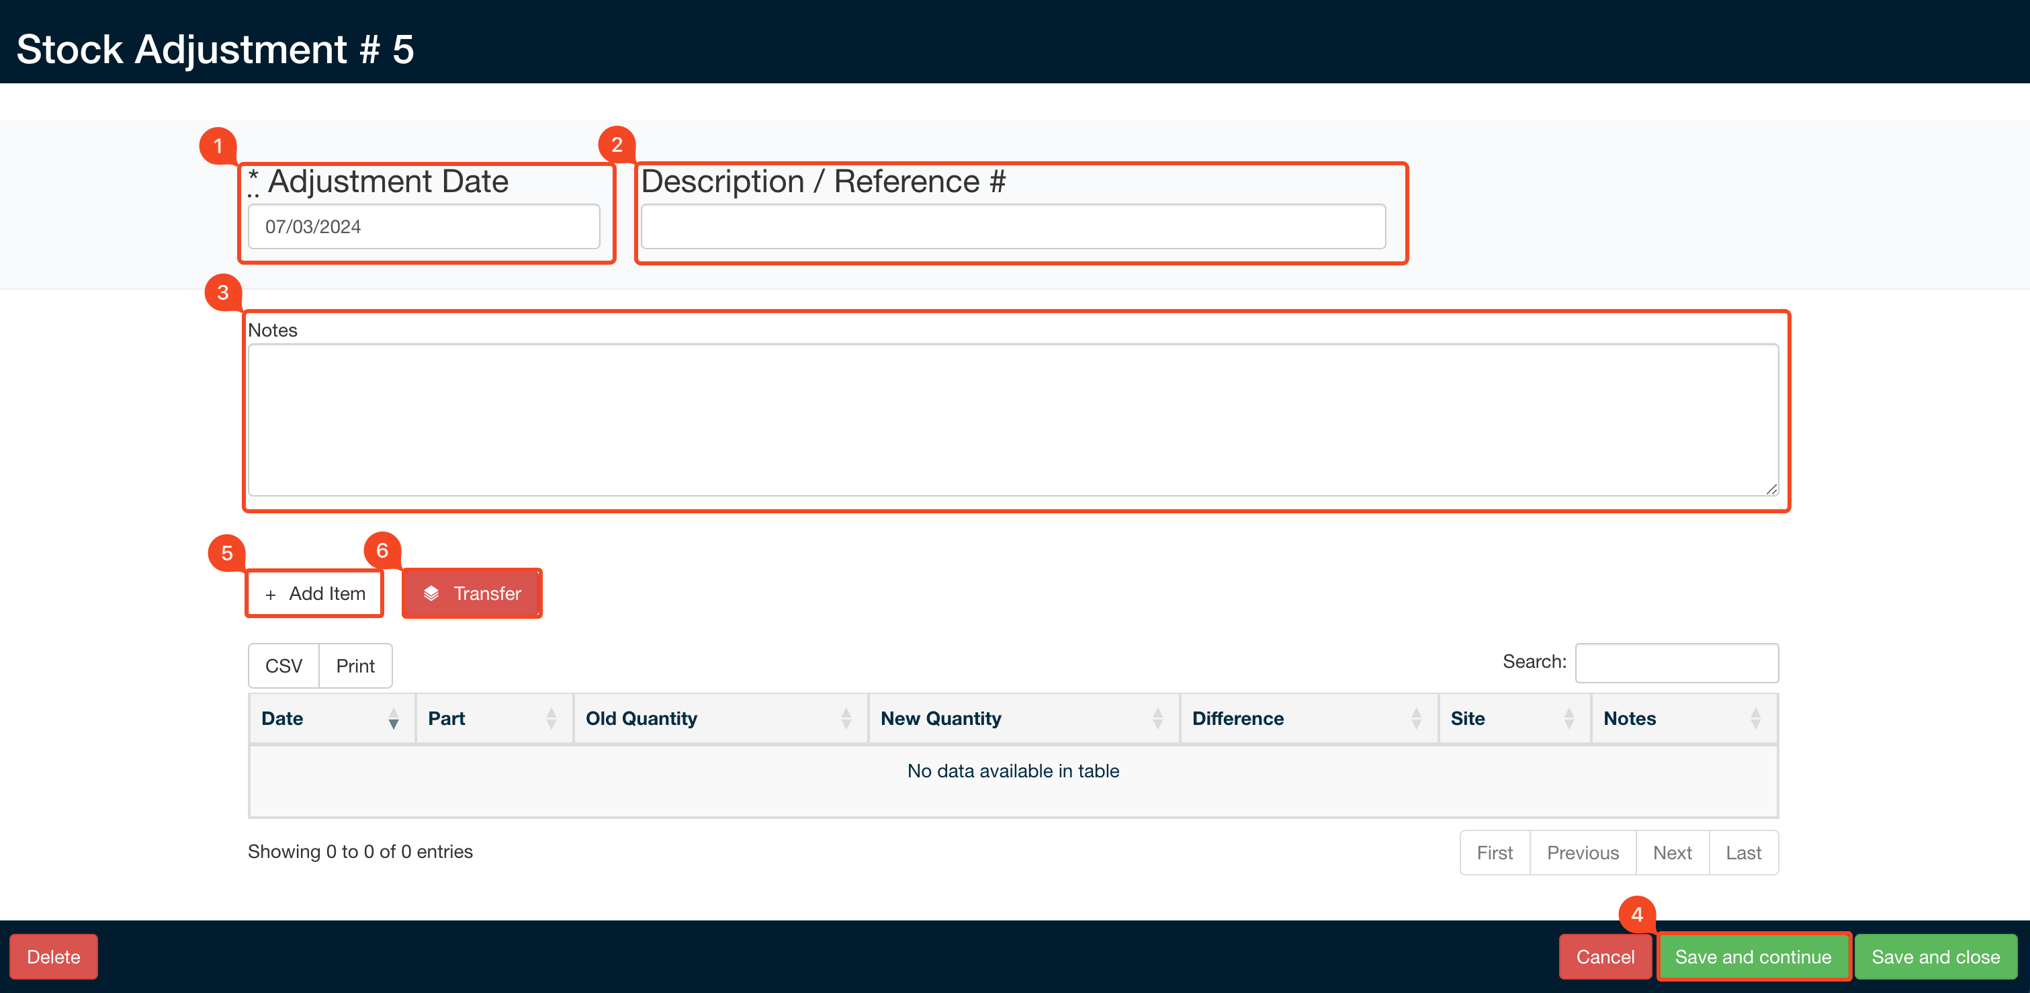The image size is (2030, 993).
Task: Sort by Notes column arrows
Action: [x=1755, y=718]
